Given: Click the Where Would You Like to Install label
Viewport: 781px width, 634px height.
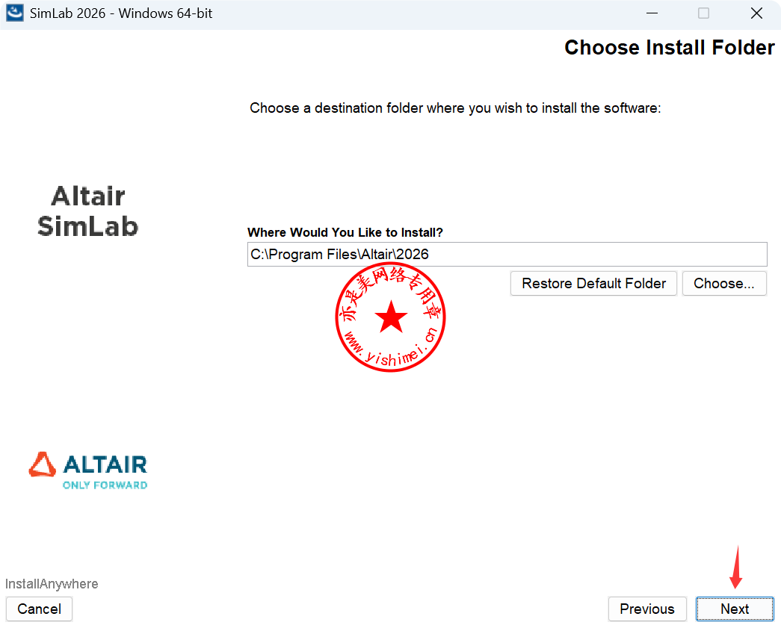Looking at the screenshot, I should (x=345, y=232).
